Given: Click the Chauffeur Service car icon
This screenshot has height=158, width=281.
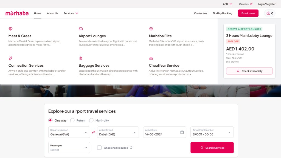Looking at the screenshot, I should point(151,58).
